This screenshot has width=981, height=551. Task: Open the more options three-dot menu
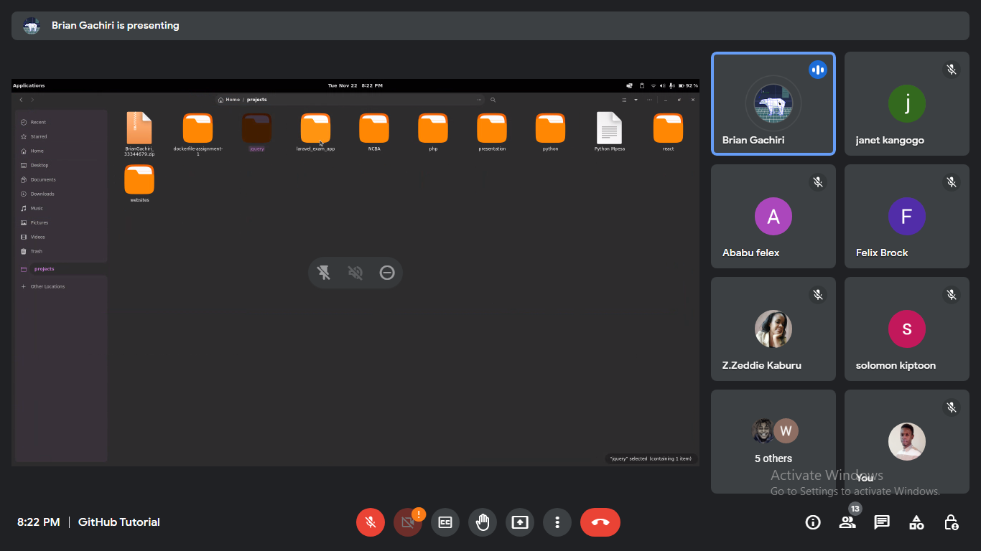[x=557, y=522]
